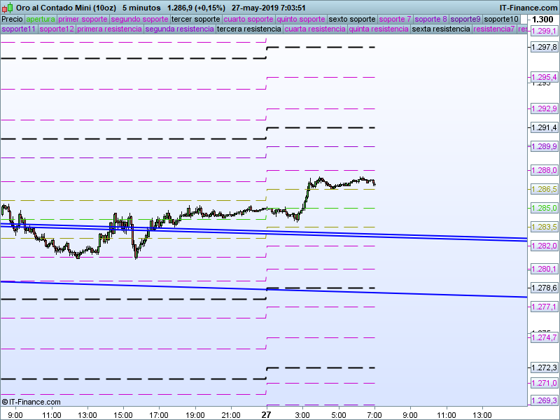Click the 1.297,8 price axis label
This screenshot has height=420, width=560.
coord(544,47)
